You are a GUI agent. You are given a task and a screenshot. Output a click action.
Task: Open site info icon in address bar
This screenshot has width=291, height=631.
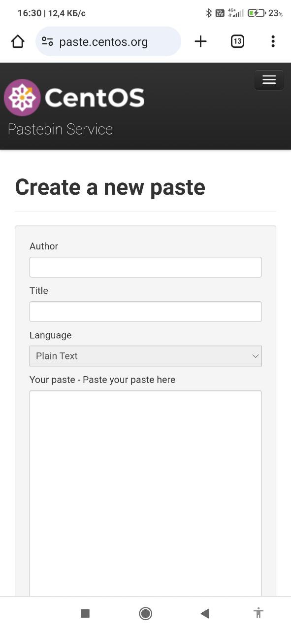pos(47,42)
